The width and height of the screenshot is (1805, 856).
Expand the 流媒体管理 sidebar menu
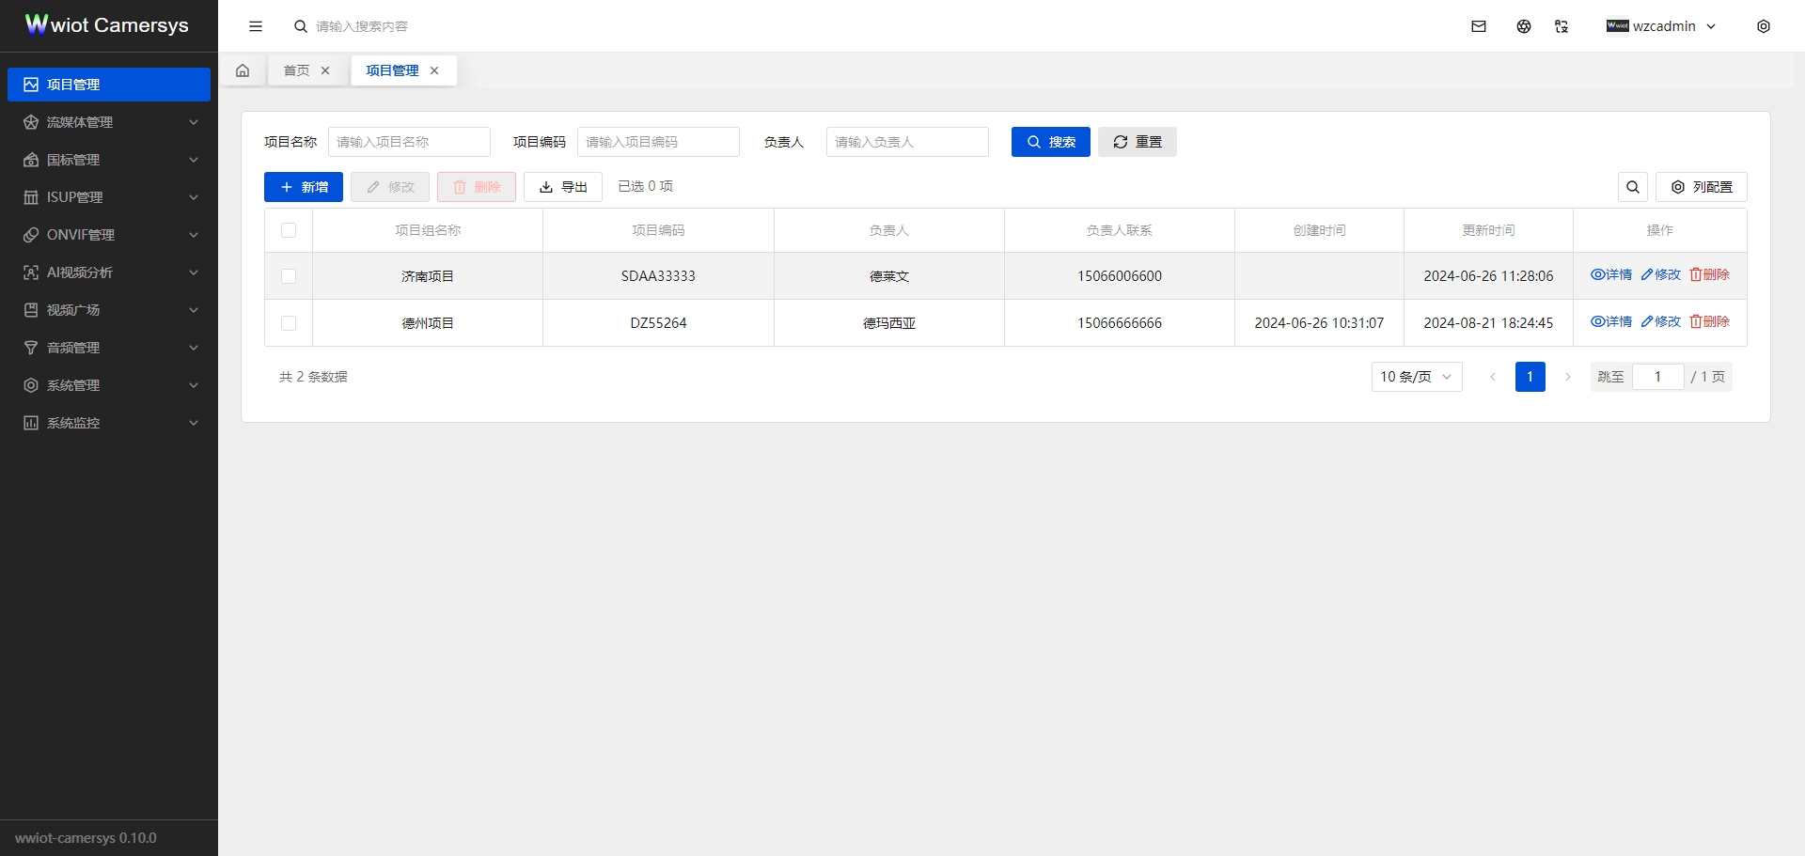(109, 122)
